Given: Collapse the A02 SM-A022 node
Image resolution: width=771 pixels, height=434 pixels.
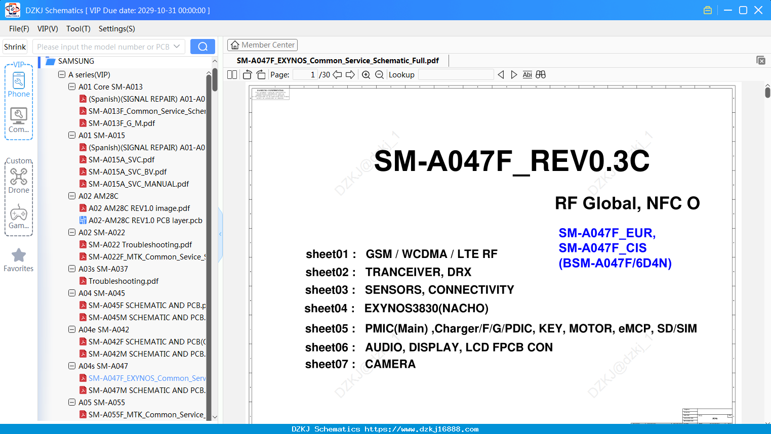Looking at the screenshot, I should pos(72,233).
